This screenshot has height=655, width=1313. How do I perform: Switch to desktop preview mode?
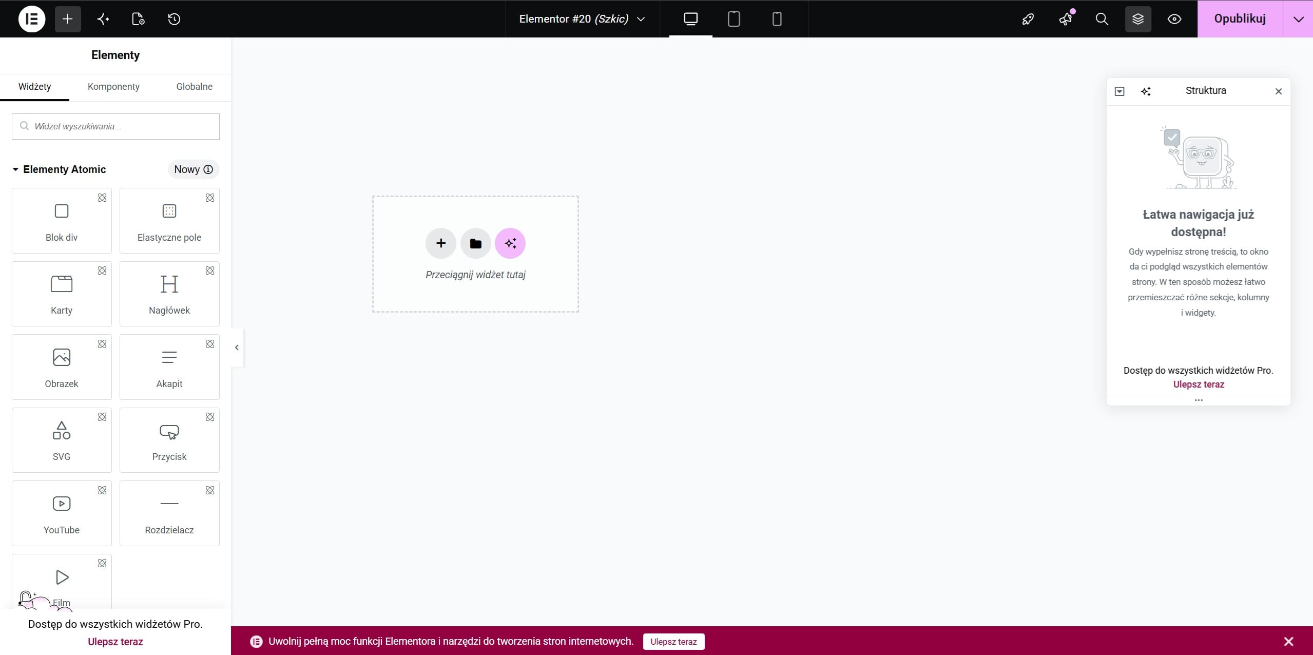(690, 19)
